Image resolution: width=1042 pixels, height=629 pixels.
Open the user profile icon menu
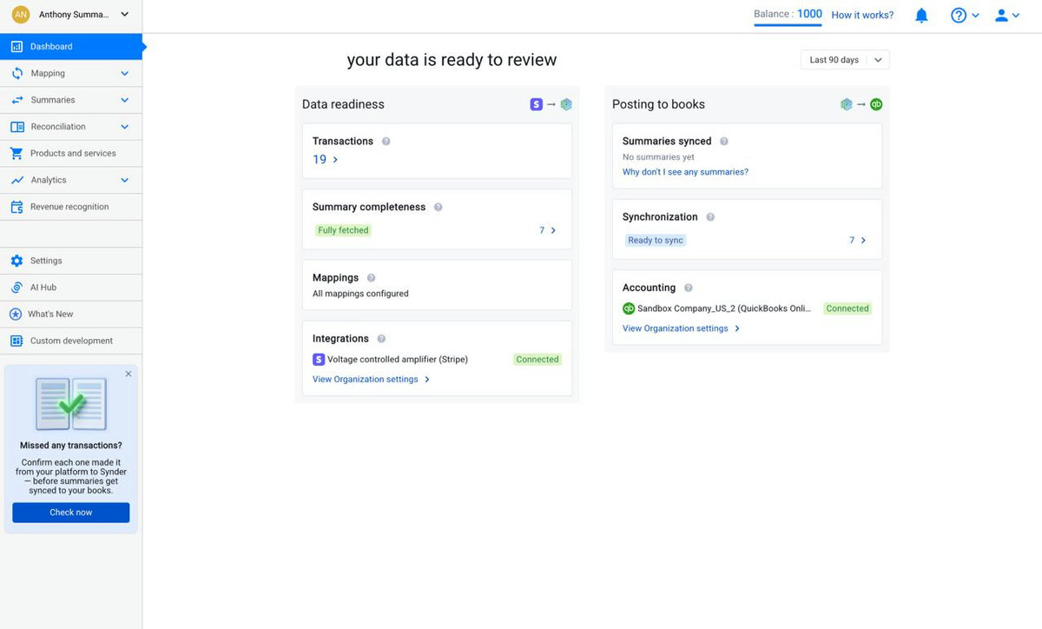1007,16
